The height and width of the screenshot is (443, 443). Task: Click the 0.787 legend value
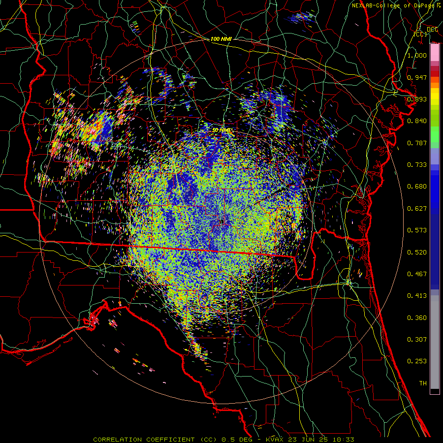[417, 143]
